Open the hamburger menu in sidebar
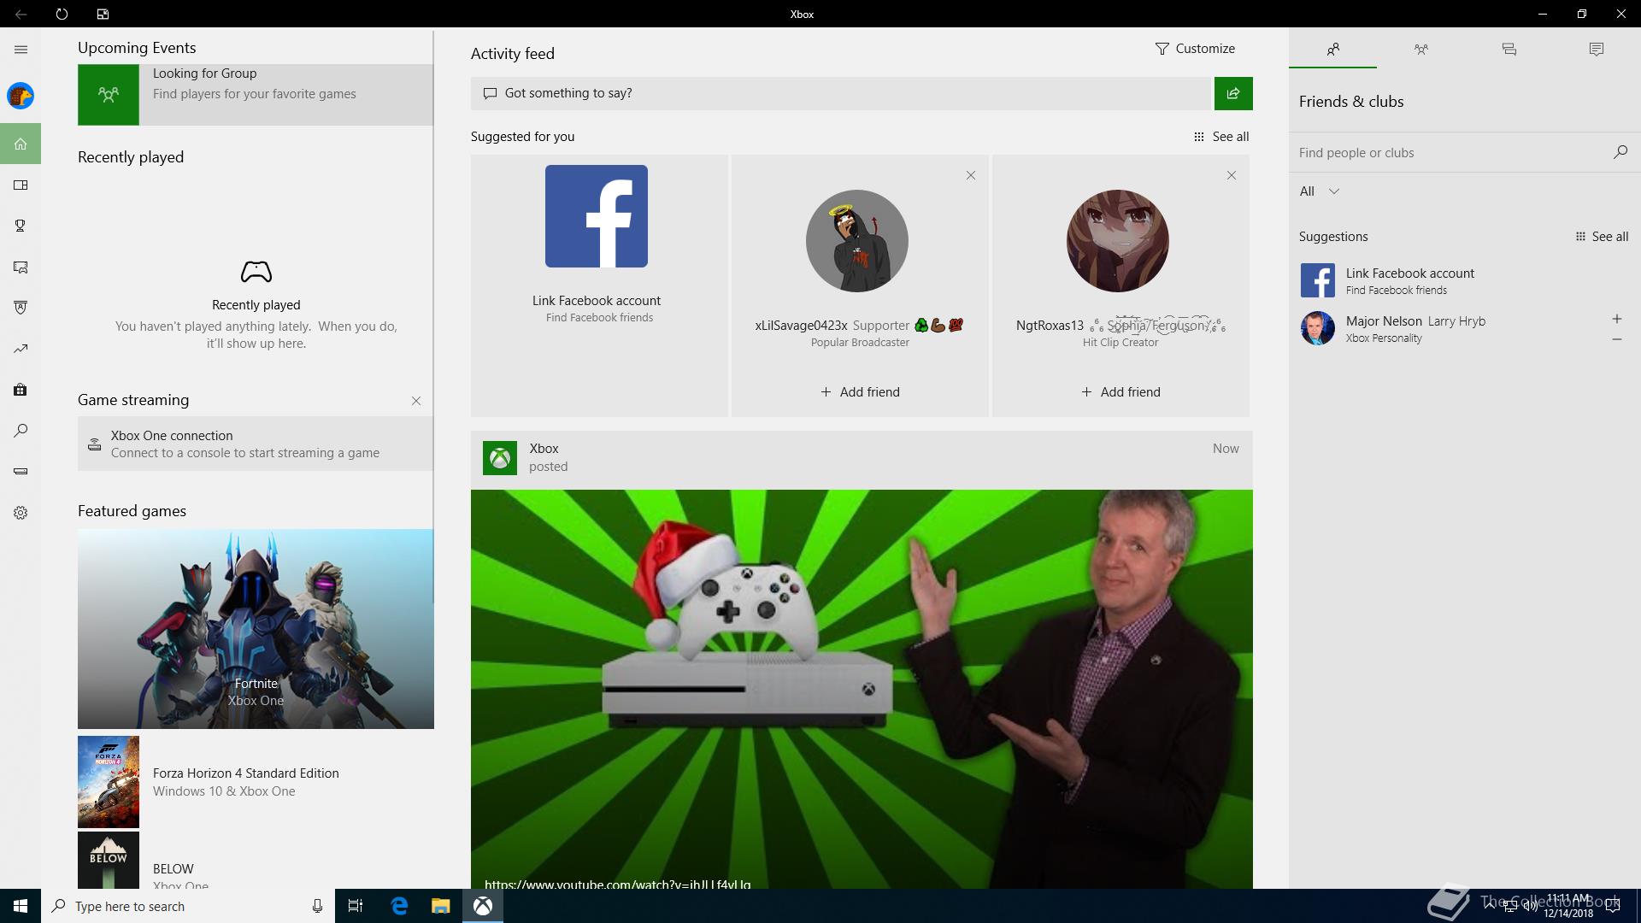This screenshot has width=1641, height=923. pyautogui.click(x=21, y=50)
